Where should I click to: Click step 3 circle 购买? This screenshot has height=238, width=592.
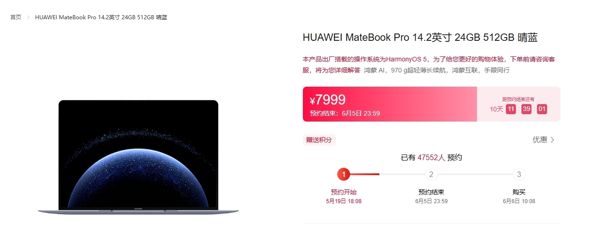pyautogui.click(x=519, y=174)
